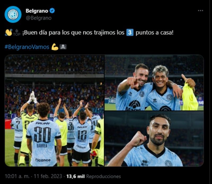Click the waving hand emoji
The height and width of the screenshot is (184, 212).
(8, 33)
